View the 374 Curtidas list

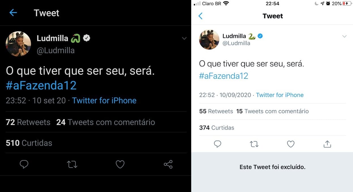tap(217, 128)
